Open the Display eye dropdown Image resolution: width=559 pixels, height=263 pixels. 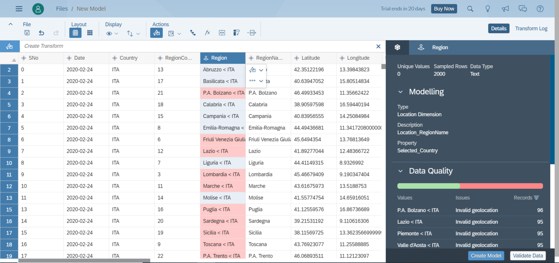(112, 33)
